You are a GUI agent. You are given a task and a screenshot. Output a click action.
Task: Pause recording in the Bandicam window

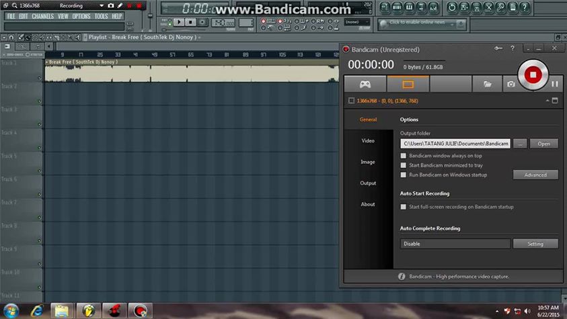555,84
